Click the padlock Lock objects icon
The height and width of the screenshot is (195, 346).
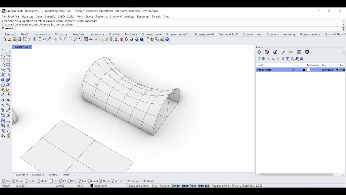tap(116, 39)
